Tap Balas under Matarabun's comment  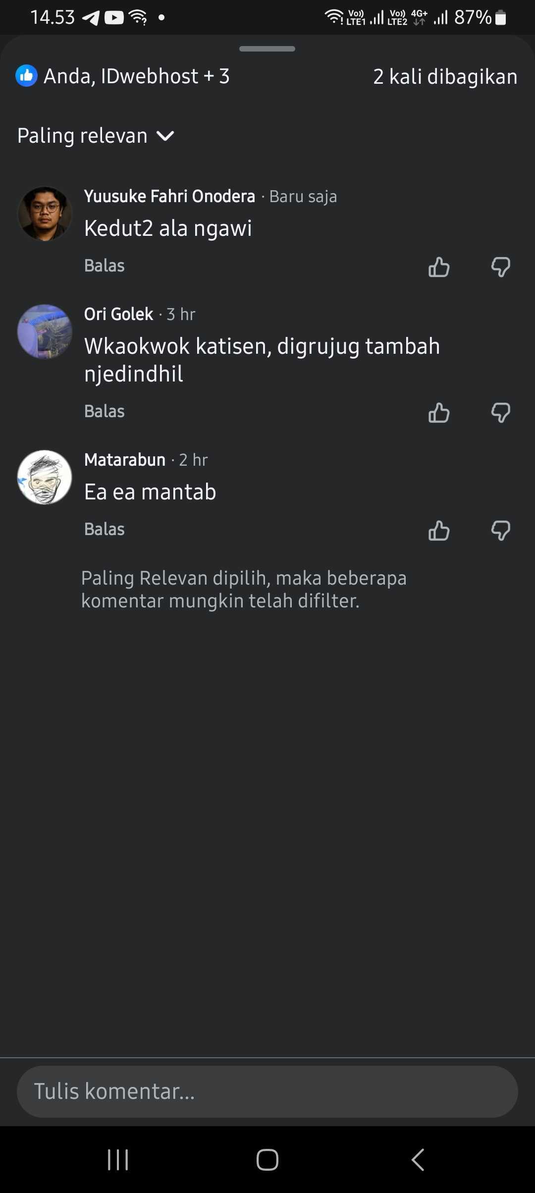tap(105, 529)
